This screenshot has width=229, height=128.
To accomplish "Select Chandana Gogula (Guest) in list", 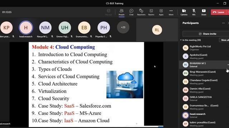I will click(x=204, y=81).
